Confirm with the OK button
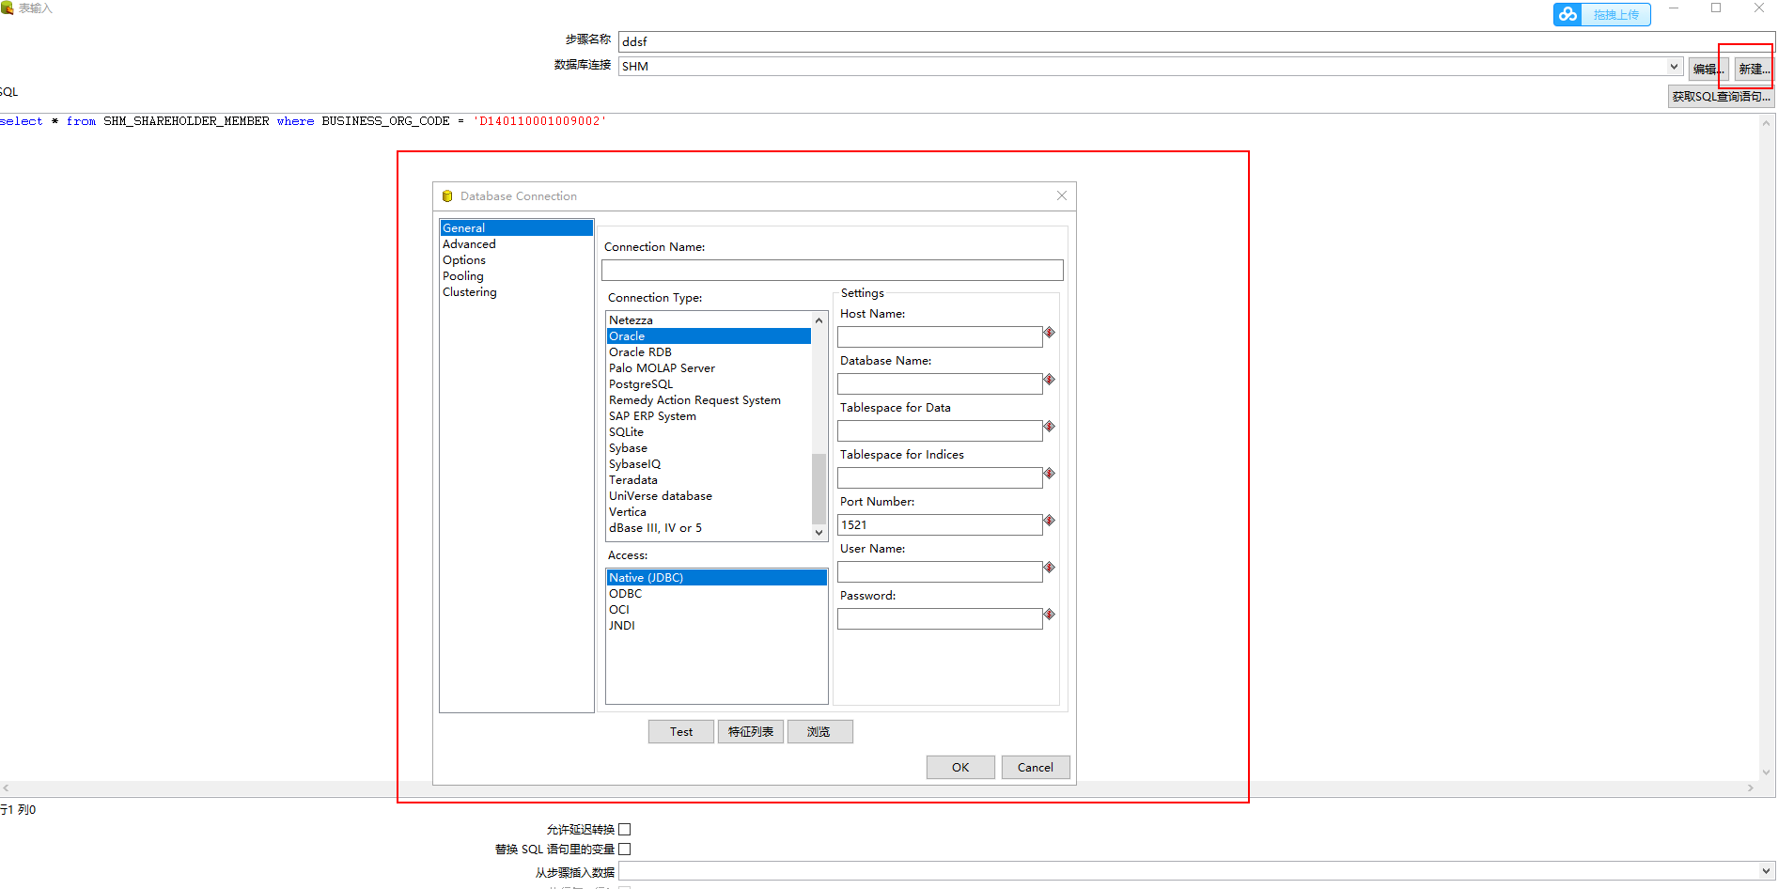 (960, 768)
